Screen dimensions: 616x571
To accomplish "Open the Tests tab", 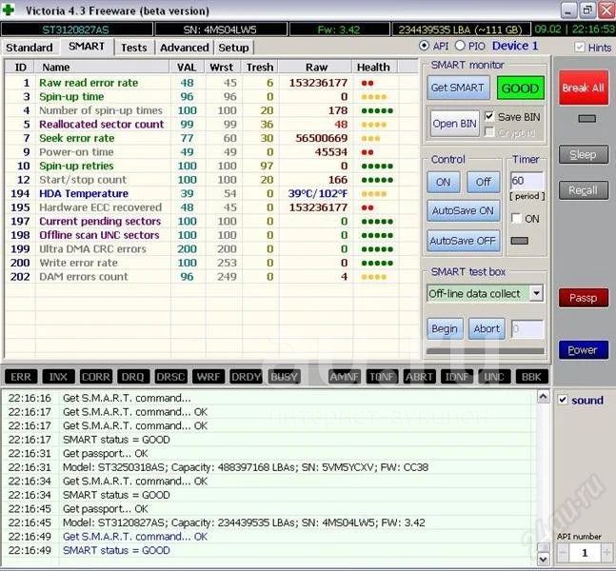I will pos(134,48).
